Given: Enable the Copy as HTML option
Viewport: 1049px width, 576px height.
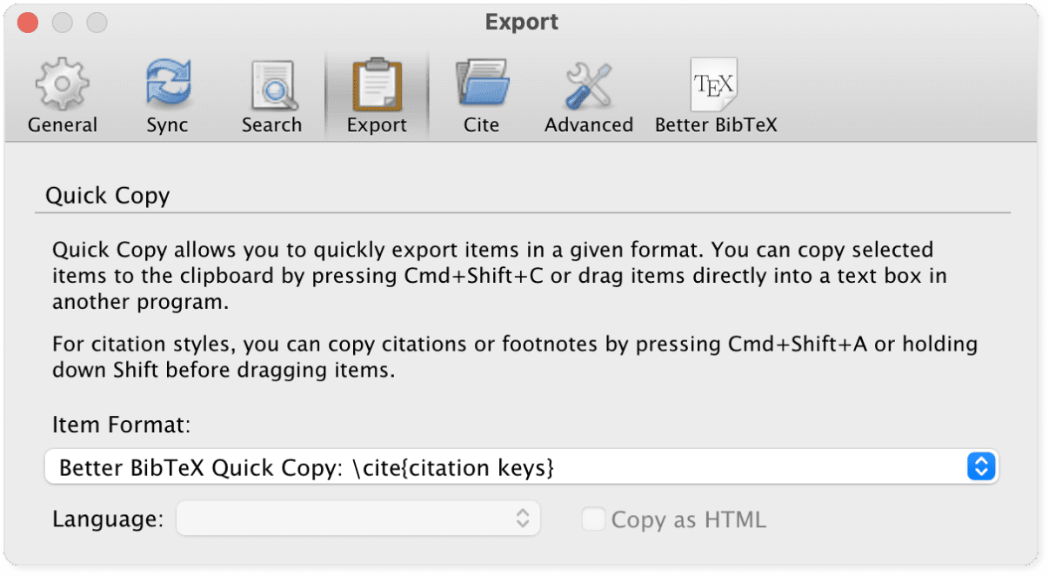Looking at the screenshot, I should (592, 519).
